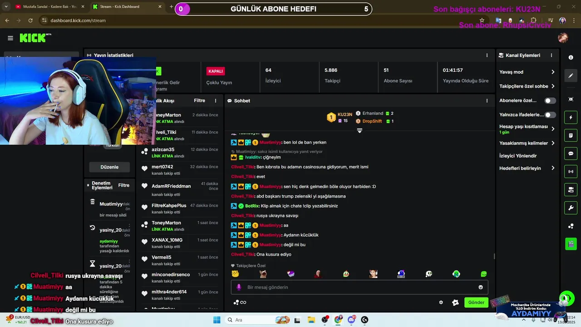Click the address bar URL
Viewport: 581px width, 327px height.
tap(78, 20)
